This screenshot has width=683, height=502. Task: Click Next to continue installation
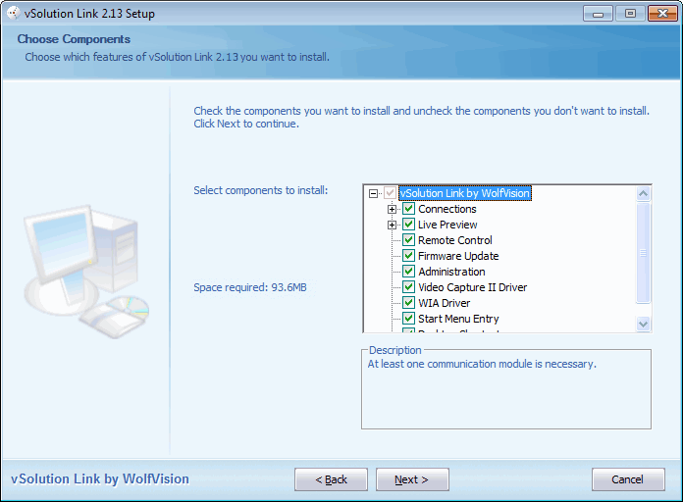point(412,479)
